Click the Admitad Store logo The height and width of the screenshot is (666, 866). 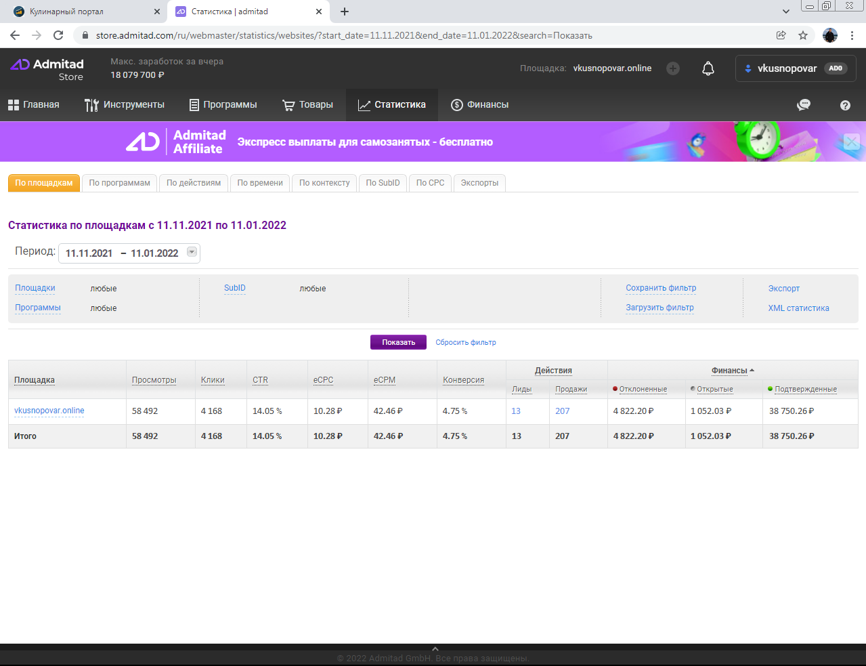(47, 69)
